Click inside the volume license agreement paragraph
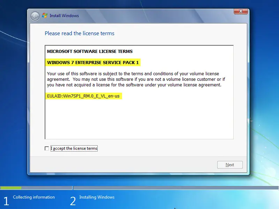 point(136,79)
